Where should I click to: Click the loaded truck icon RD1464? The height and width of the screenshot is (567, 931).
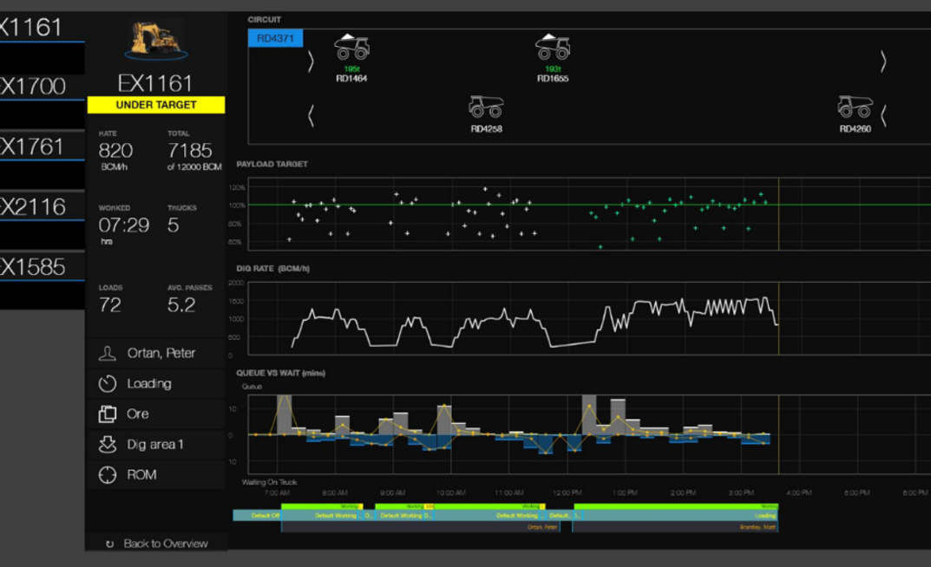click(351, 47)
